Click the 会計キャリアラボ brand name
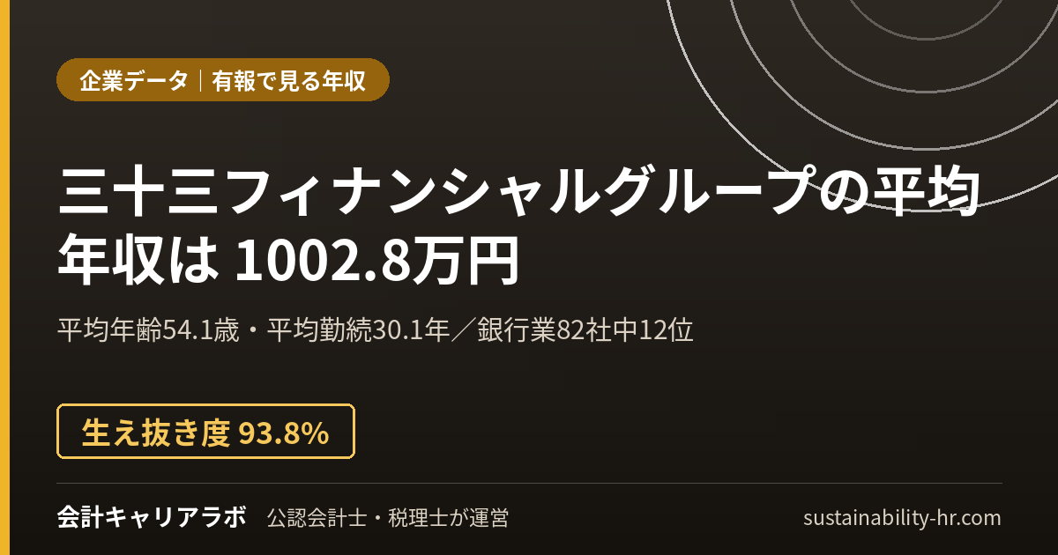 coord(151,517)
